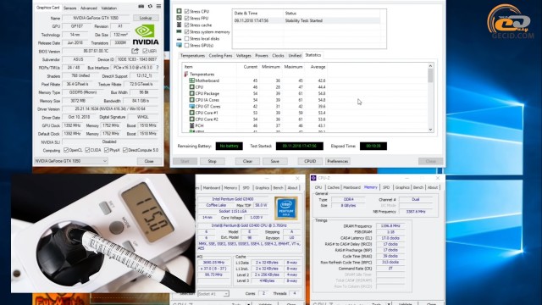Click the Lookup button in GPU-Z
Image resolution: width=542 pixels, height=305 pixels.
[146, 18]
